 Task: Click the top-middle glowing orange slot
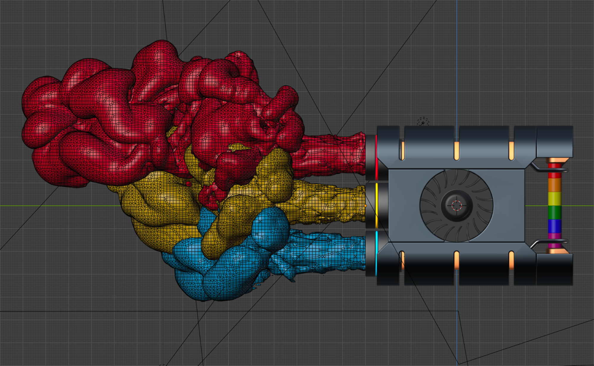(x=456, y=151)
